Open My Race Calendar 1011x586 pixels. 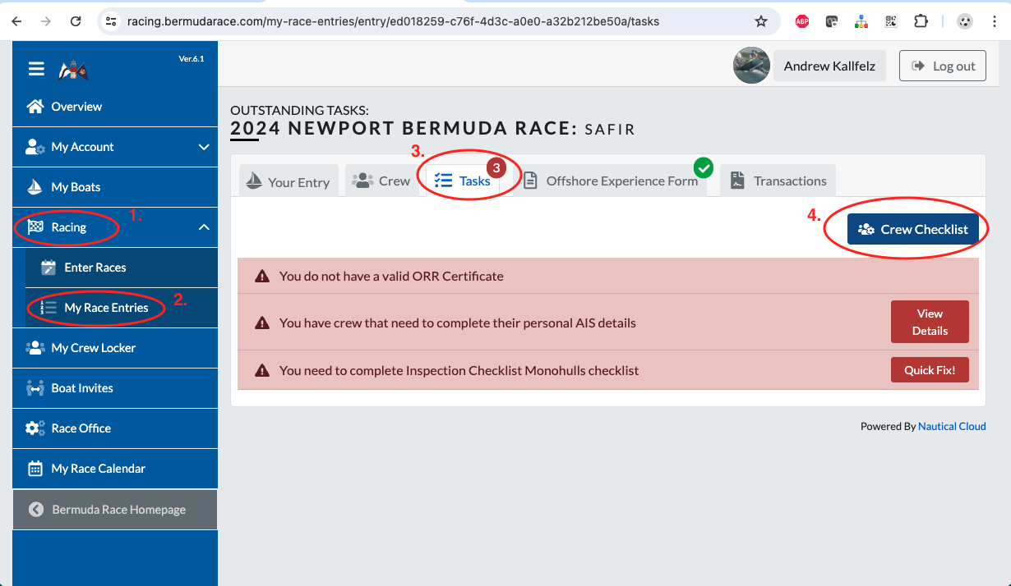click(x=115, y=469)
